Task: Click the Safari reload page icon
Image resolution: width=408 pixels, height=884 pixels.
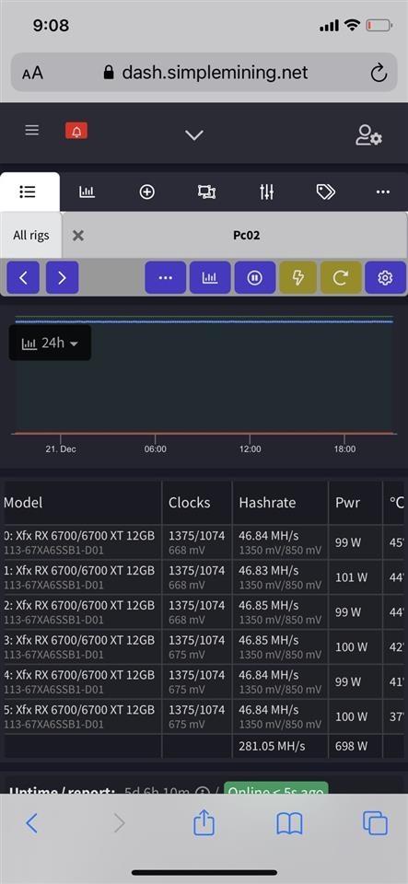Action: (x=379, y=73)
